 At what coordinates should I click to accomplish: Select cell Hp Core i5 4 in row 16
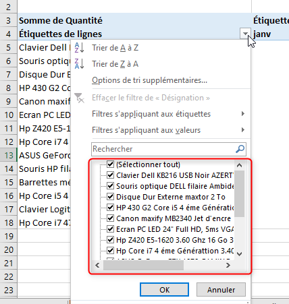[x=45, y=196]
